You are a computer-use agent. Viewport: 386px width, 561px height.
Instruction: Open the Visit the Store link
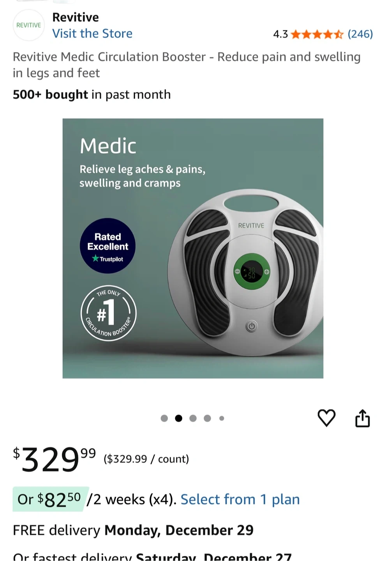point(92,34)
